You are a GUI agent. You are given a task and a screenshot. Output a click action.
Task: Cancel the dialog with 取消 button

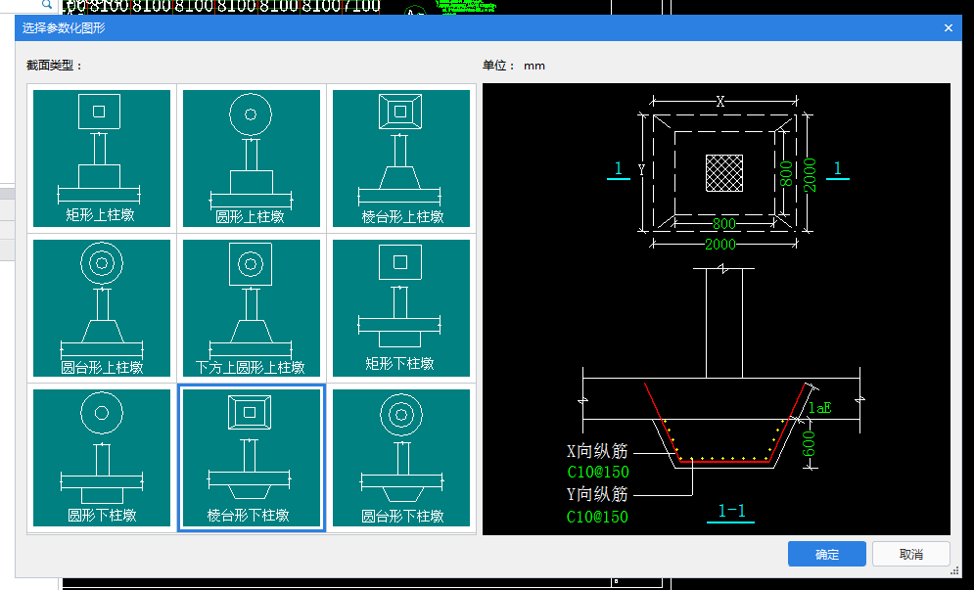tap(910, 554)
